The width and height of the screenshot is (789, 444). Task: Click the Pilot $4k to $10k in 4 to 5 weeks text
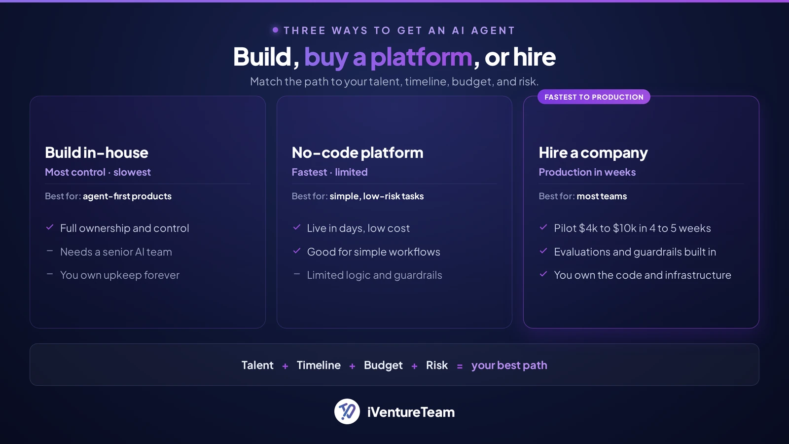[x=632, y=228]
